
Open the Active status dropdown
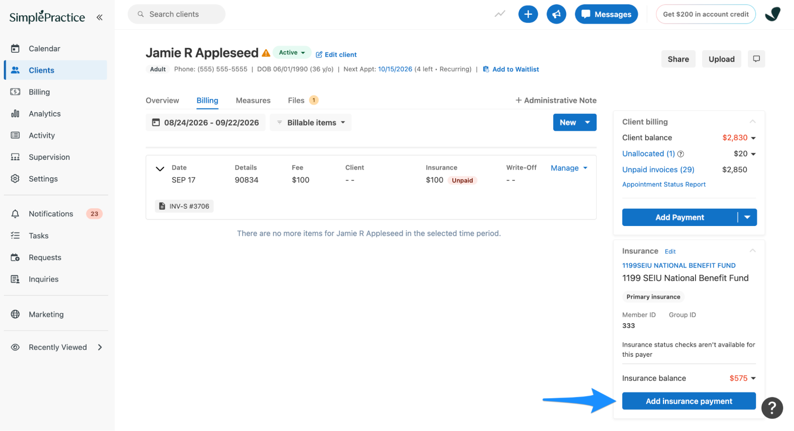(292, 52)
